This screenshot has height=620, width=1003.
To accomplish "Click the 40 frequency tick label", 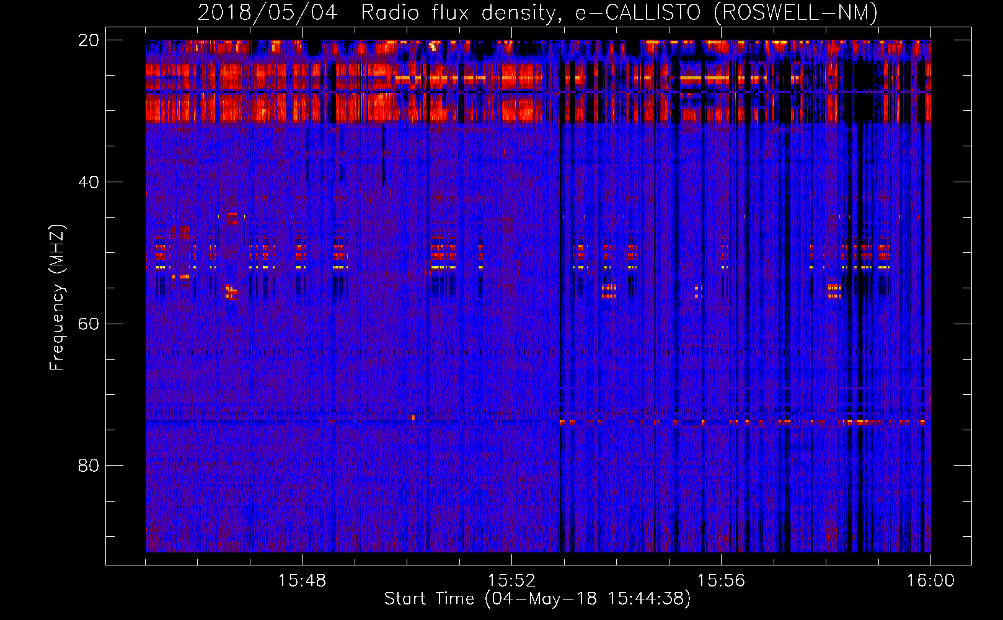I will [88, 182].
